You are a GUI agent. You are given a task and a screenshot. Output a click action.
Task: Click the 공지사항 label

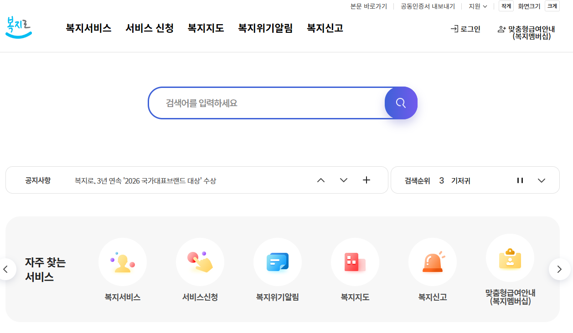(x=38, y=180)
